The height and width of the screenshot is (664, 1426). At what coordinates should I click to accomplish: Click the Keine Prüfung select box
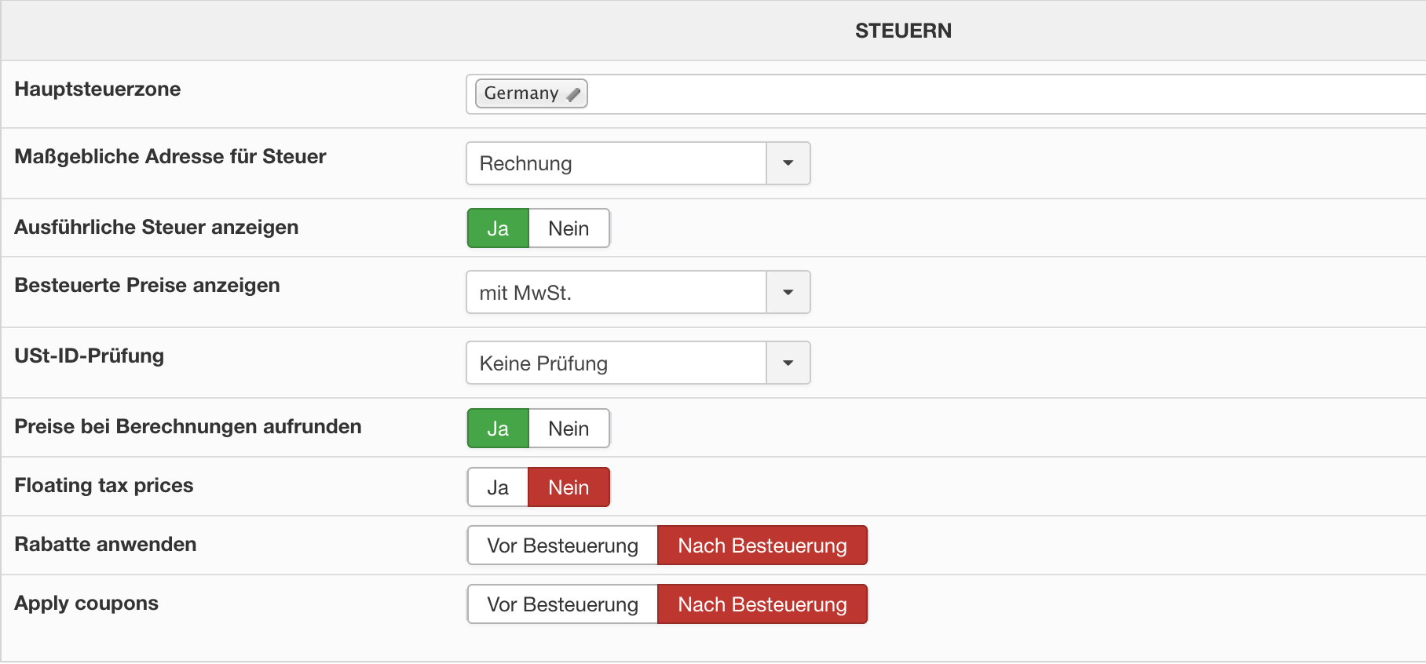click(x=616, y=363)
